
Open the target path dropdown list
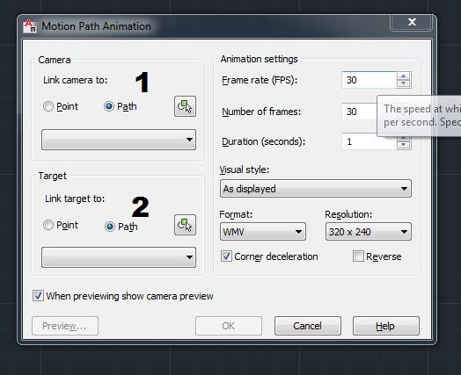point(119,257)
